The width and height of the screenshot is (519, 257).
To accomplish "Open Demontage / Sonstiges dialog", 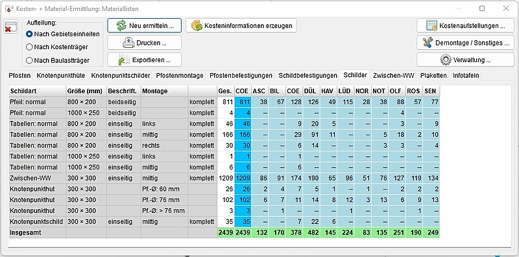I will 465,43.
